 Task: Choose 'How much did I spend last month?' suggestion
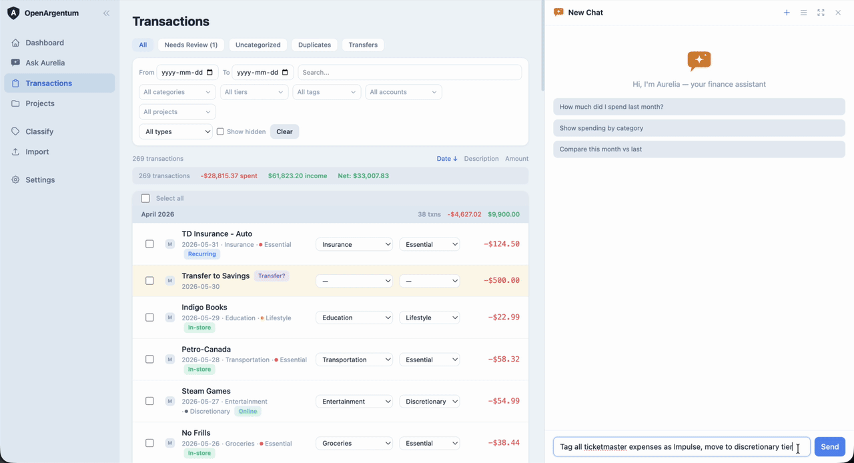click(x=699, y=107)
